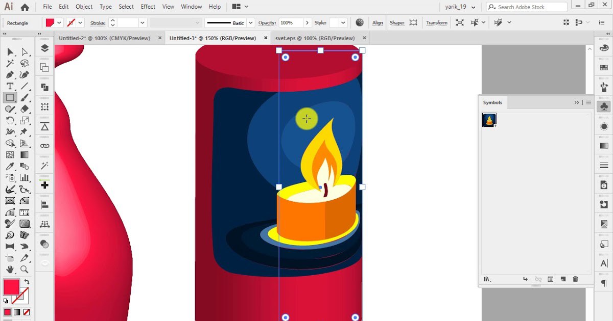The width and height of the screenshot is (613, 321).
Task: Click Place Symbol Instance arrow icon
Action: click(x=525, y=279)
